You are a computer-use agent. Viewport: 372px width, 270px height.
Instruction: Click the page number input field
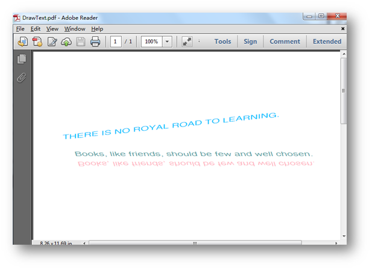point(116,42)
